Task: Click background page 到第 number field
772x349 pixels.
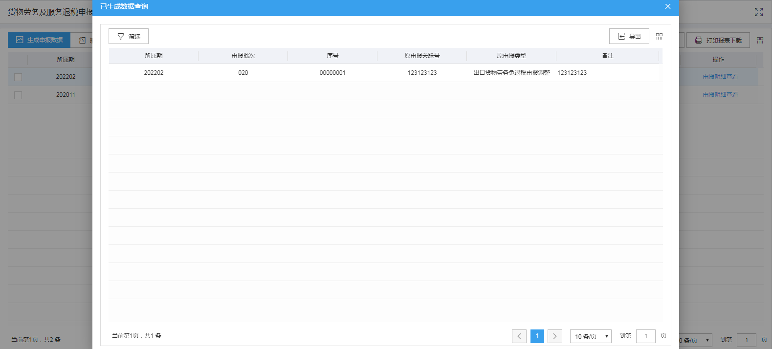Action: tap(747, 340)
